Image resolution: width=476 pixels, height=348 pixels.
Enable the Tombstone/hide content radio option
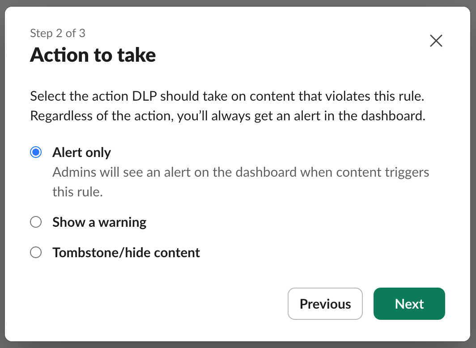coord(36,253)
